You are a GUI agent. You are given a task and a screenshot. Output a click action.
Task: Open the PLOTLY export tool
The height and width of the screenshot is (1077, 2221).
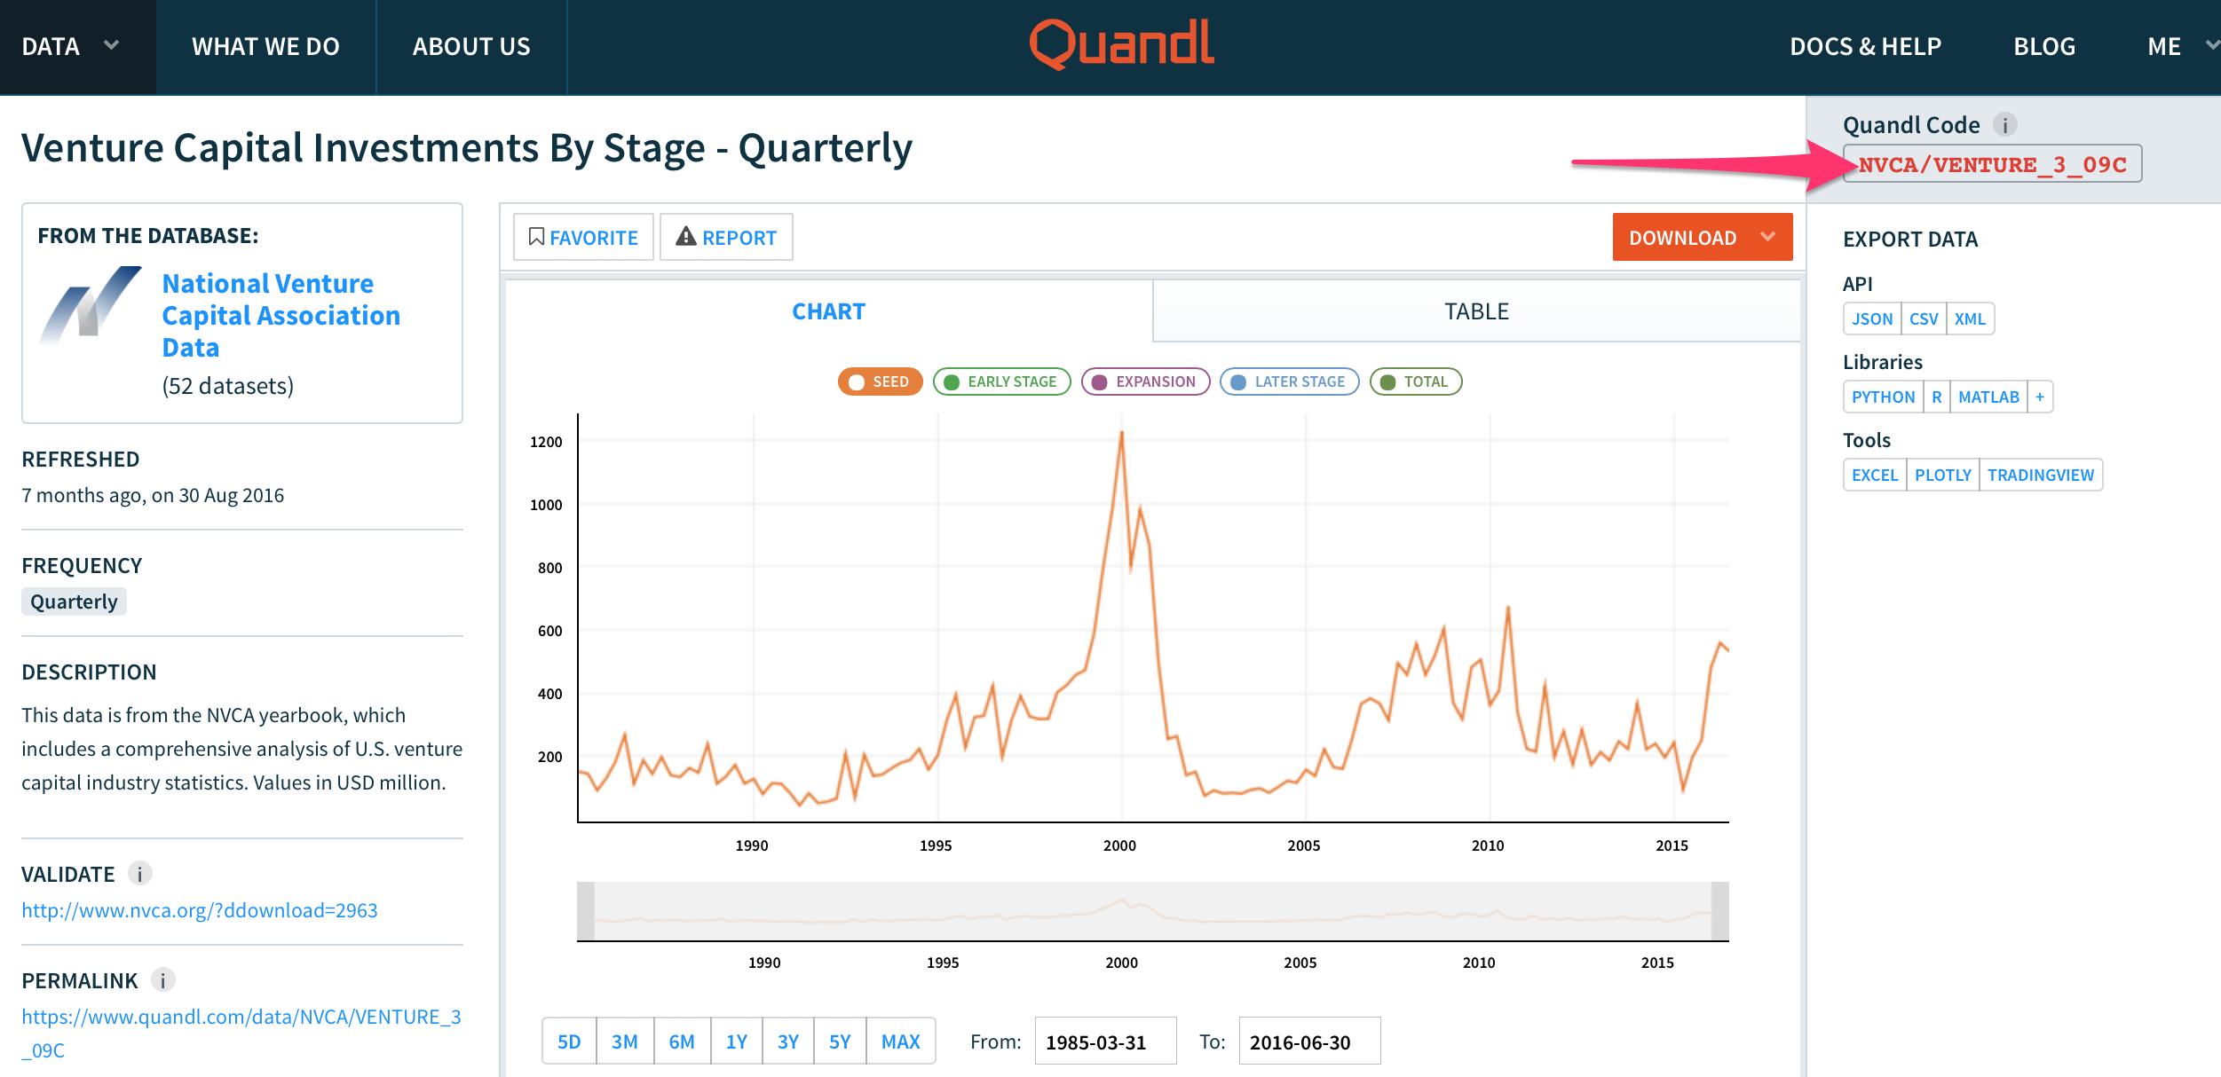pyautogui.click(x=1942, y=475)
